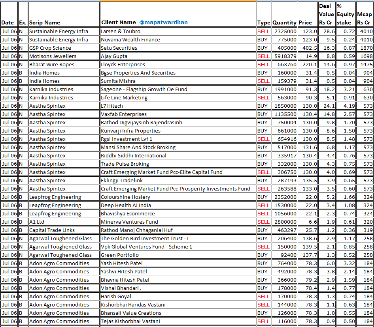This screenshot has width=374, height=327.
Task: Click Deep Health Ai India cell
Action: [178, 206]
